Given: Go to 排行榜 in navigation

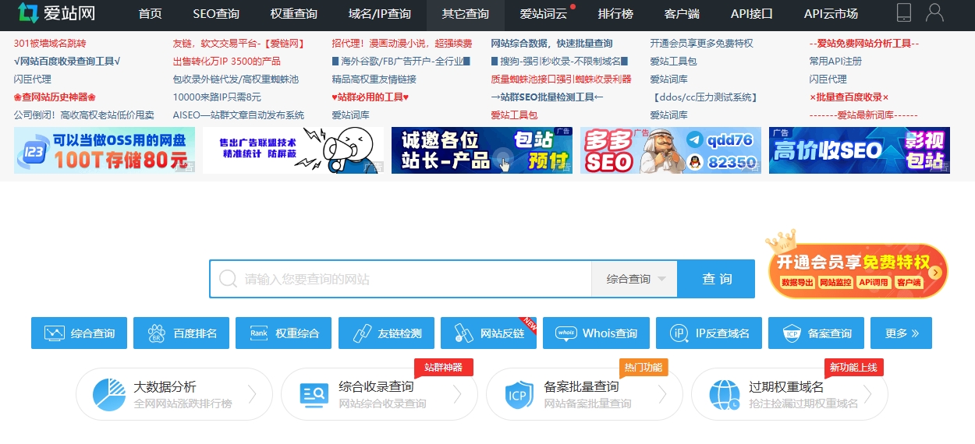Looking at the screenshot, I should click(x=615, y=13).
